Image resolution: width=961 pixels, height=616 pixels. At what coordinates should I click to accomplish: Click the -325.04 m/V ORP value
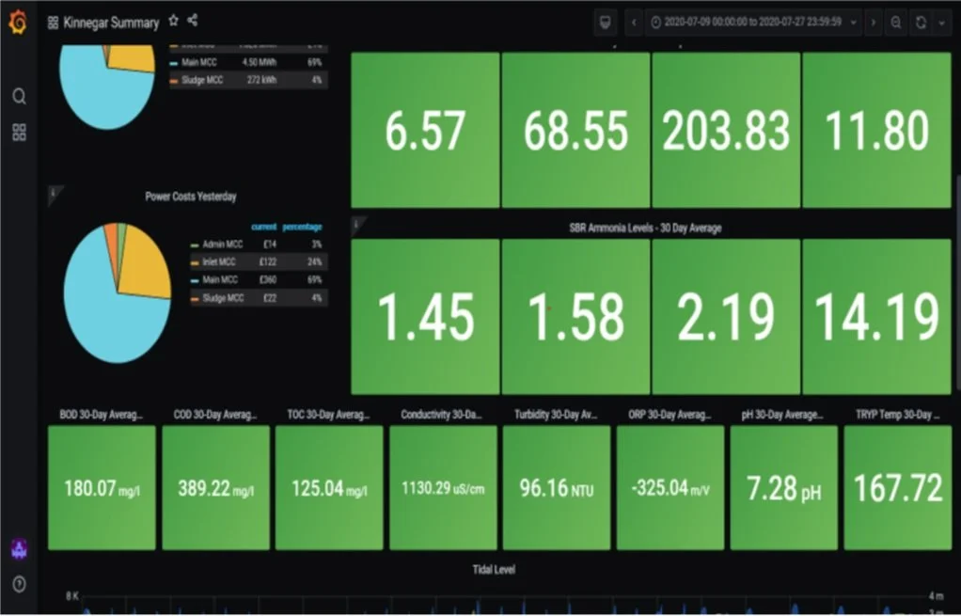(x=670, y=488)
